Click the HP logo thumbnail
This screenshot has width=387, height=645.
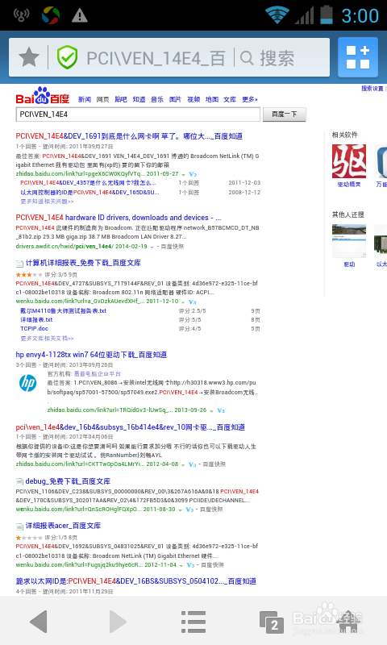(28, 383)
